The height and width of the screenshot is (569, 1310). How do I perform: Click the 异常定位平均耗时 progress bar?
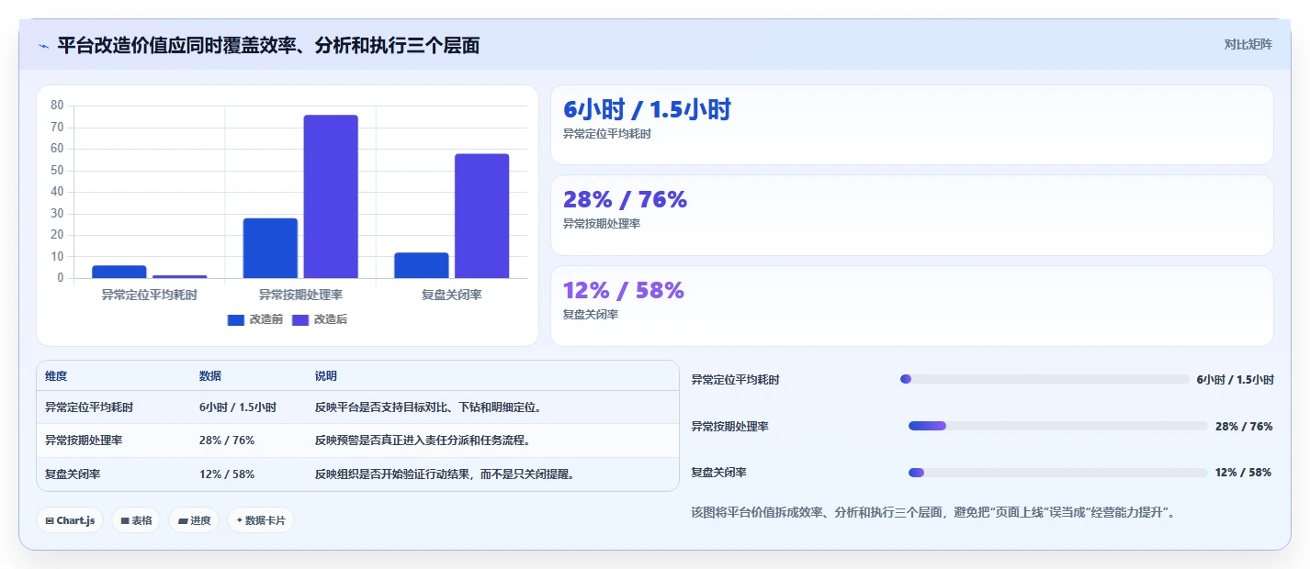[1045, 379]
